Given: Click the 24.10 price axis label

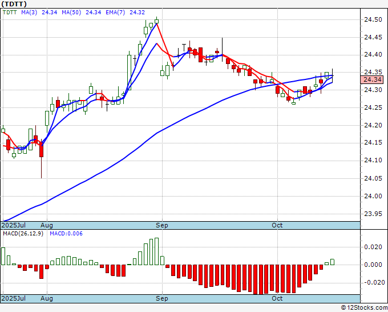Looking at the screenshot, I should (373, 161).
